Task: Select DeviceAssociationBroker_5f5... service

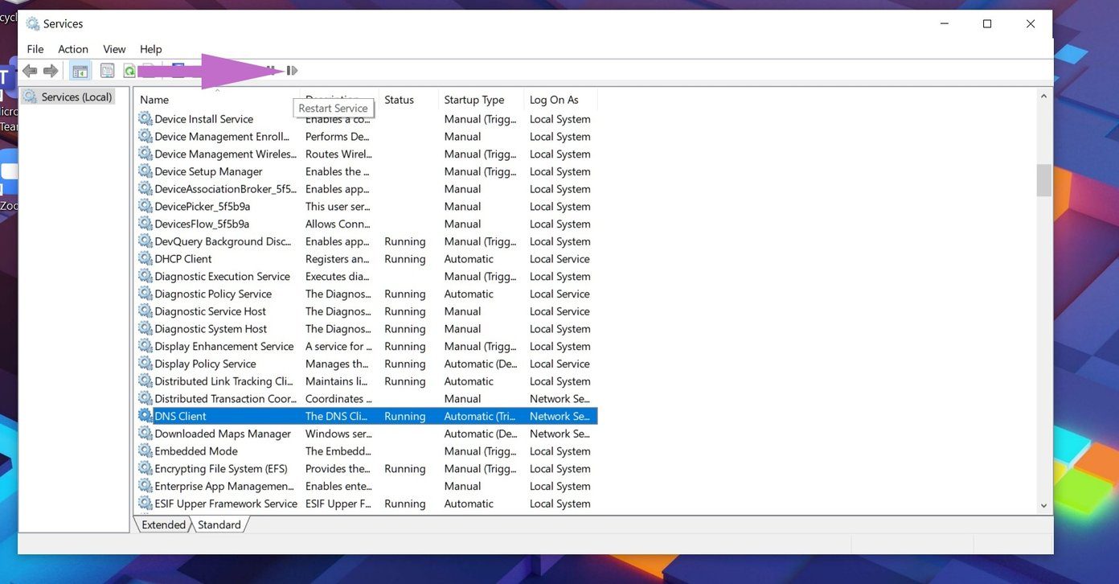Action: click(x=367, y=189)
